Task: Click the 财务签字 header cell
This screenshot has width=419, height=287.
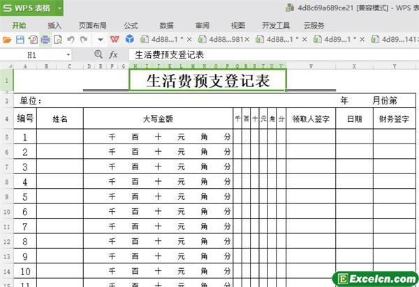Action: pyautogui.click(x=394, y=118)
